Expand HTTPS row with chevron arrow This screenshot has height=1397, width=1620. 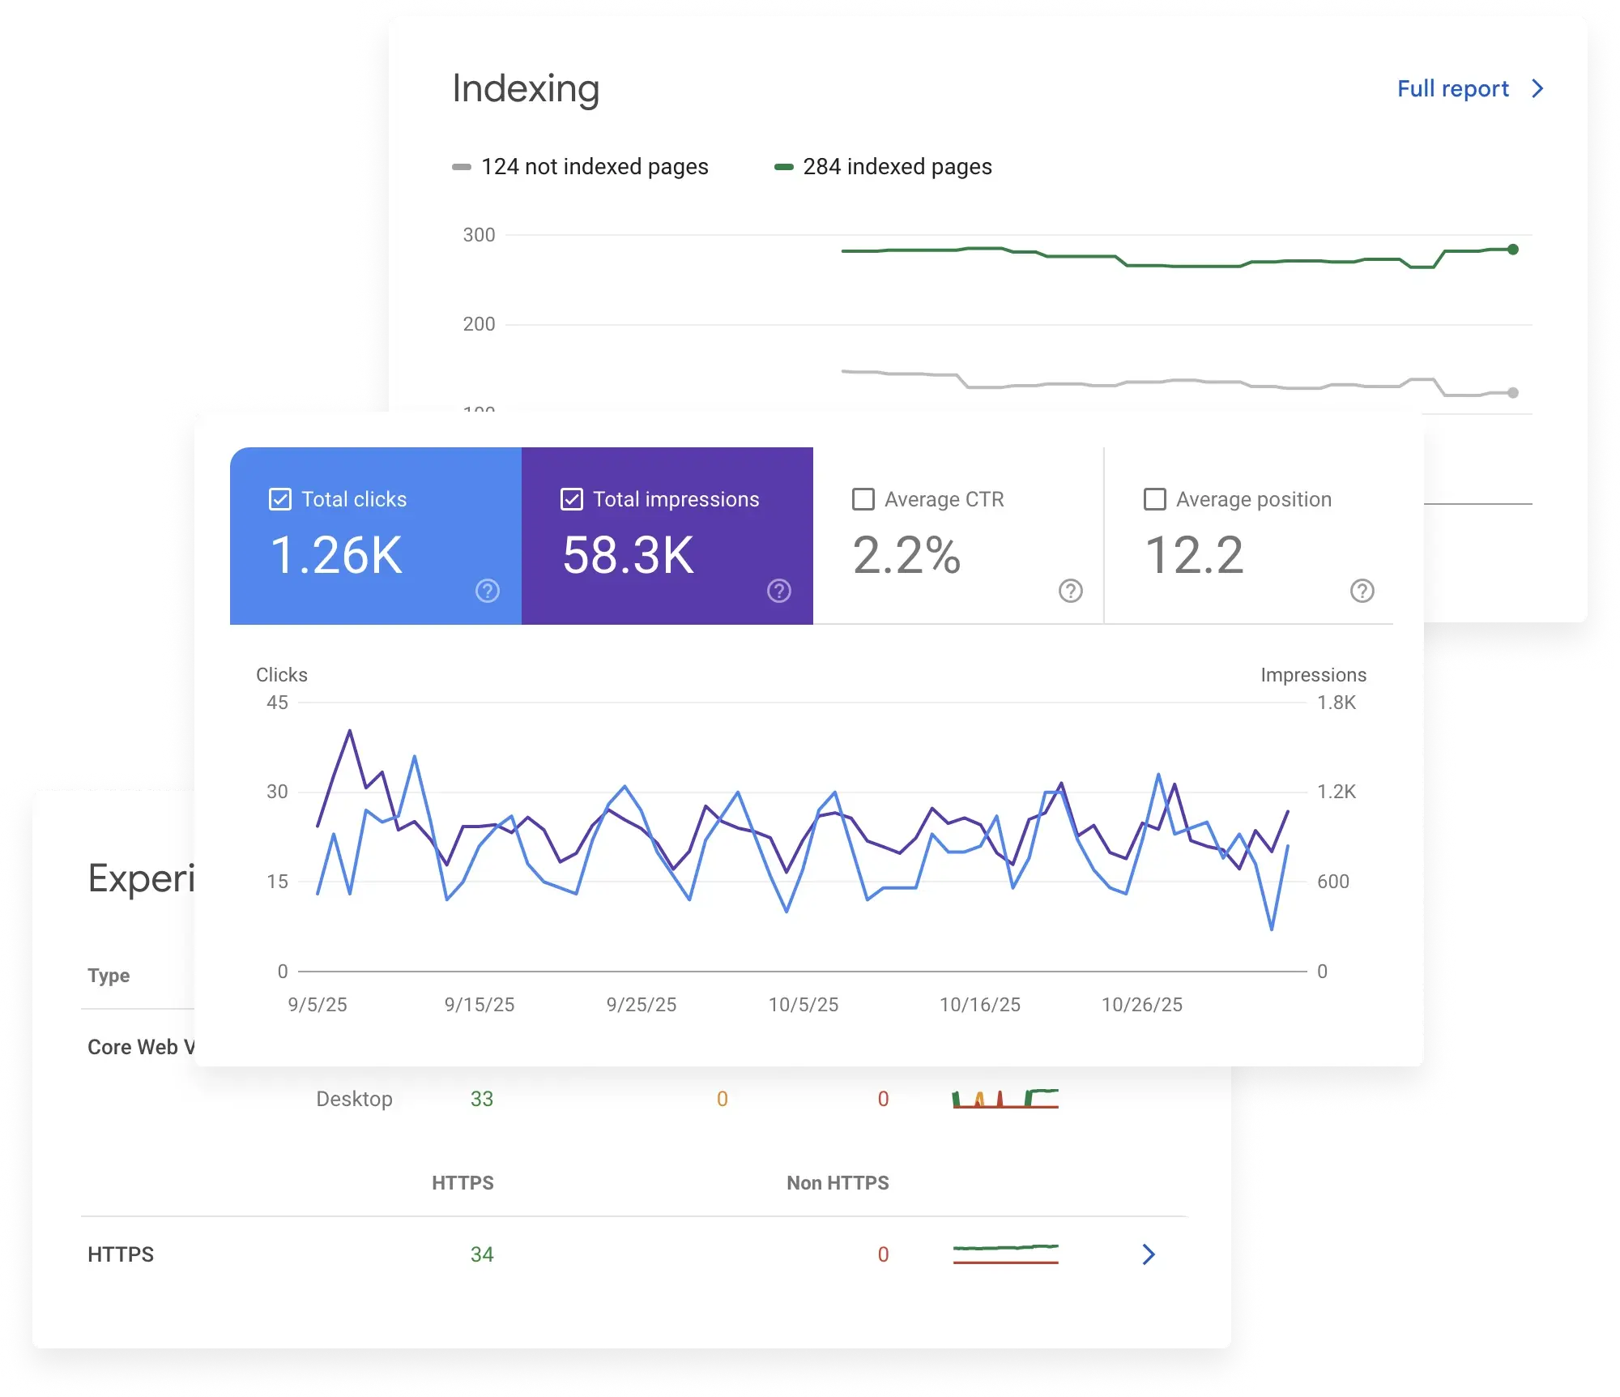pyautogui.click(x=1148, y=1254)
